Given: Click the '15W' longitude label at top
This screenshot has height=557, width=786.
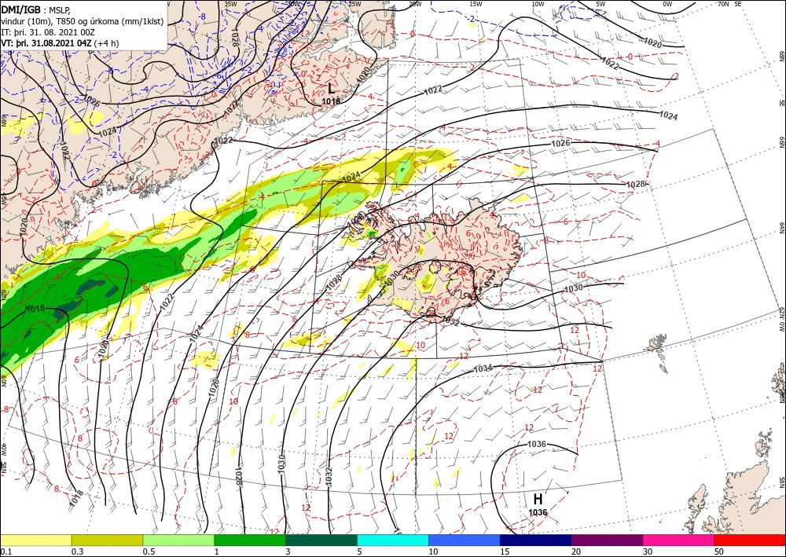Looking at the screenshot, I should tap(476, 4).
